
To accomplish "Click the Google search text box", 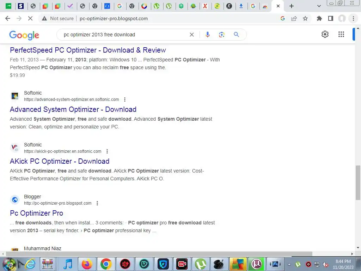I will [x=124, y=35].
